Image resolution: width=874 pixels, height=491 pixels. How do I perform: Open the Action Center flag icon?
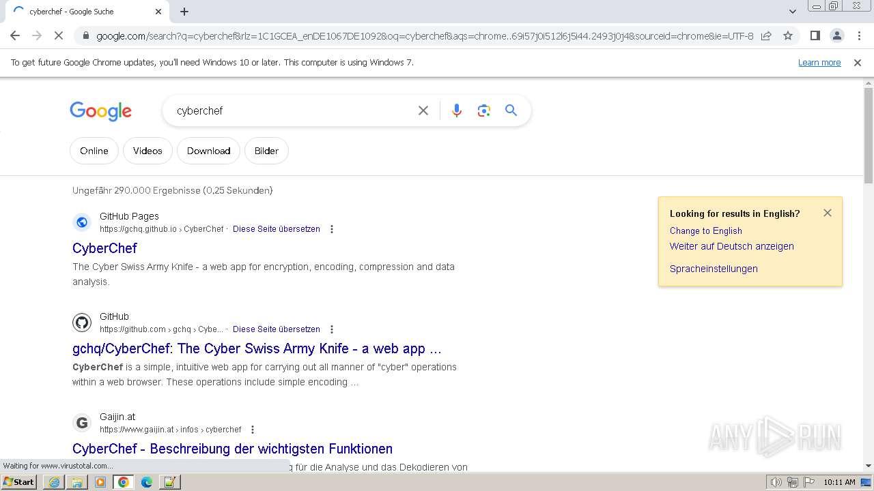pyautogui.click(x=808, y=482)
